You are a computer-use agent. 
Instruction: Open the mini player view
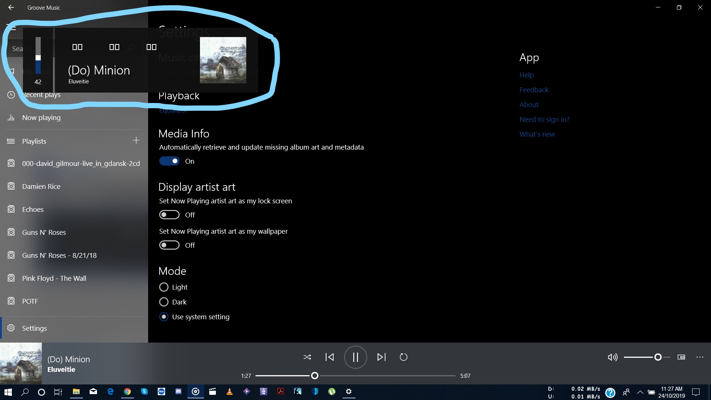(x=681, y=357)
